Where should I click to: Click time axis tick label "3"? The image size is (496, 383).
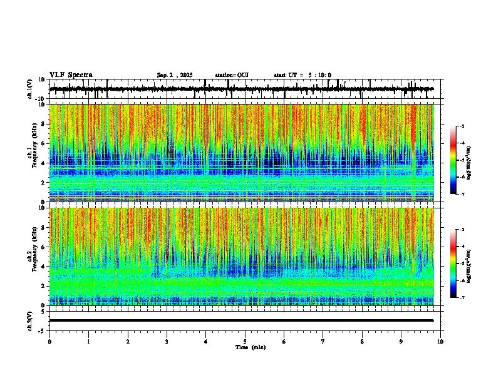click(x=167, y=342)
